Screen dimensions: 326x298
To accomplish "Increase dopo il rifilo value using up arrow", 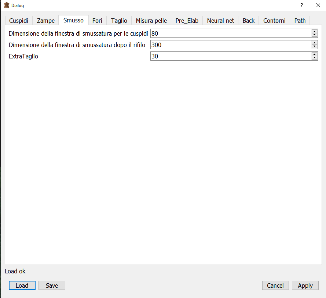I will coord(314,43).
